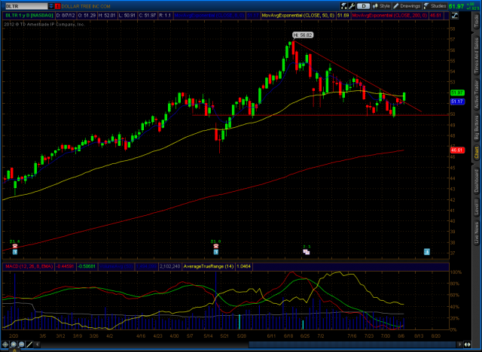Click the expand time axis arrows icon

467,344
